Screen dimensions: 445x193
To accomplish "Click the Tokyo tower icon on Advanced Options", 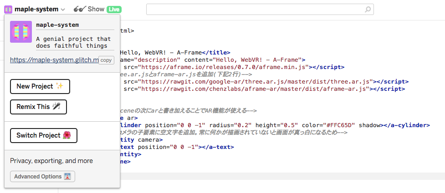I will [x=67, y=177].
